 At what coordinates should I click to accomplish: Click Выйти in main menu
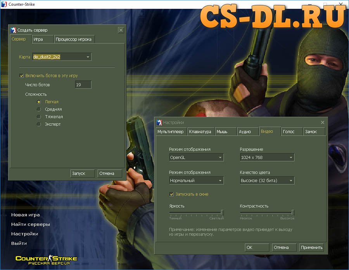coord(19,243)
